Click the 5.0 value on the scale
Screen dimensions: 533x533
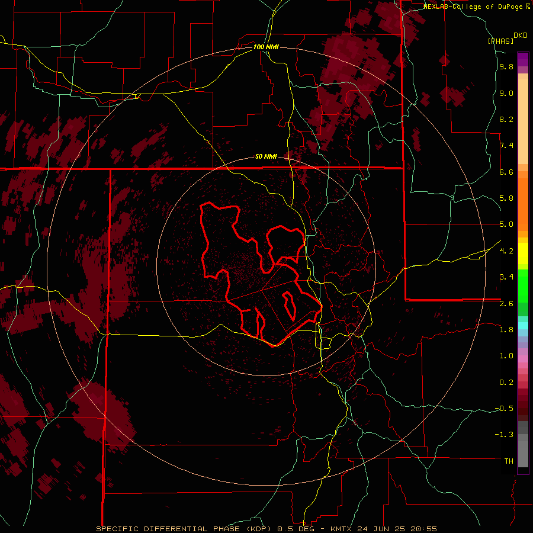point(506,224)
